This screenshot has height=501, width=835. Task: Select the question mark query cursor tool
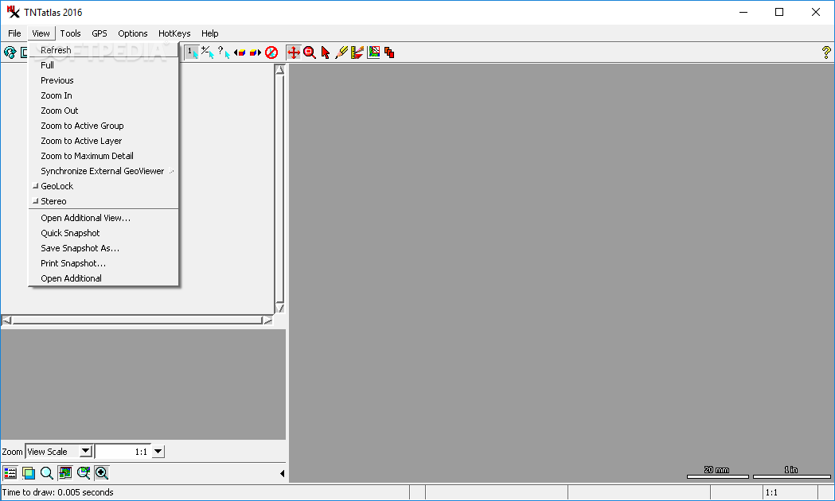224,52
